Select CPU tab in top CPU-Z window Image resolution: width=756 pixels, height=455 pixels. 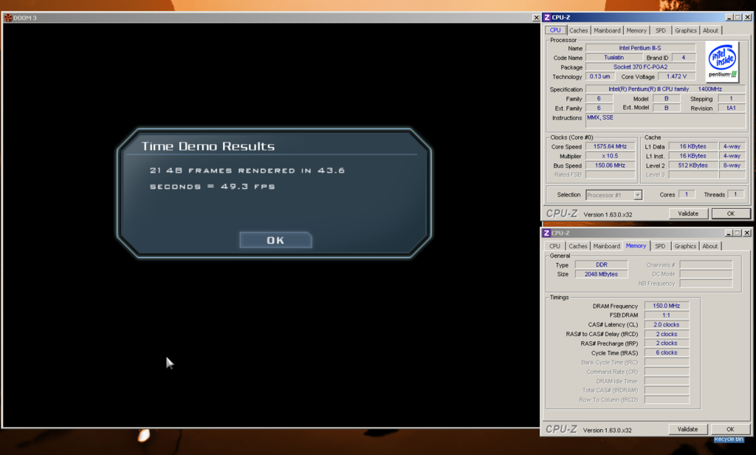(x=555, y=30)
